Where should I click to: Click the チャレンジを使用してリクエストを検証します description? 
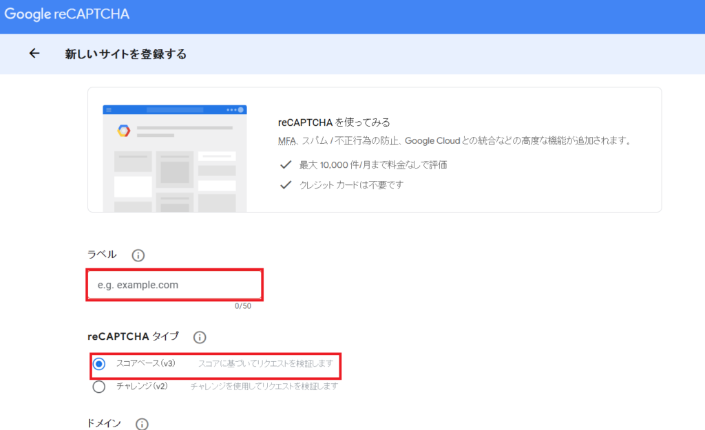click(264, 387)
